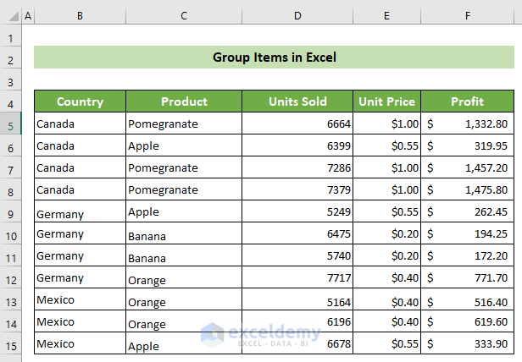Image resolution: width=522 pixels, height=362 pixels.
Task: Select column D header
Action: (297, 15)
